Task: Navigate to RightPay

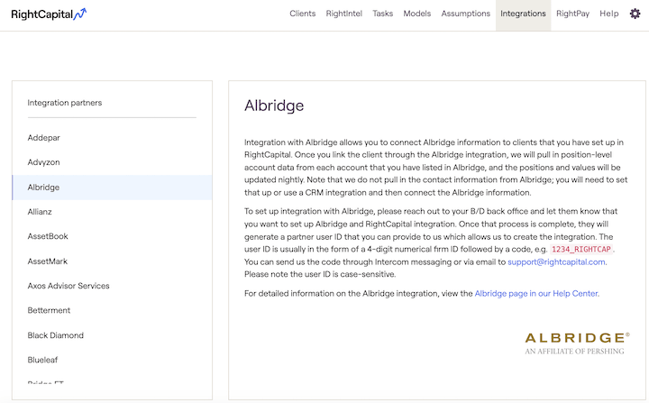Action: pos(574,14)
